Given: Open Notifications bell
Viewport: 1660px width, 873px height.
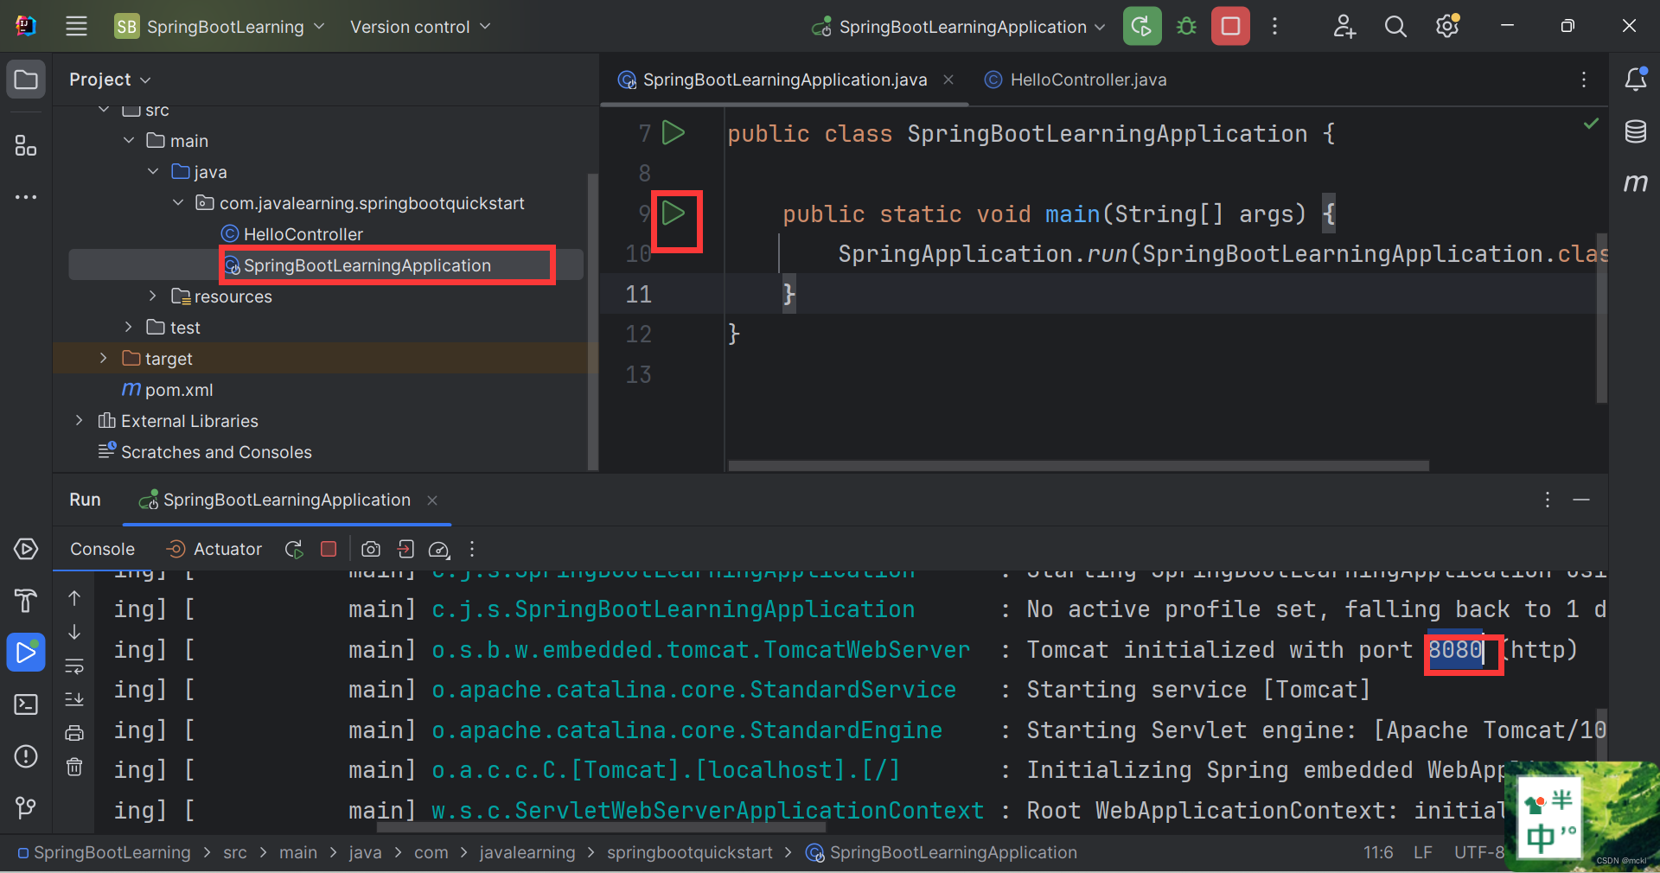Looking at the screenshot, I should [x=1636, y=80].
